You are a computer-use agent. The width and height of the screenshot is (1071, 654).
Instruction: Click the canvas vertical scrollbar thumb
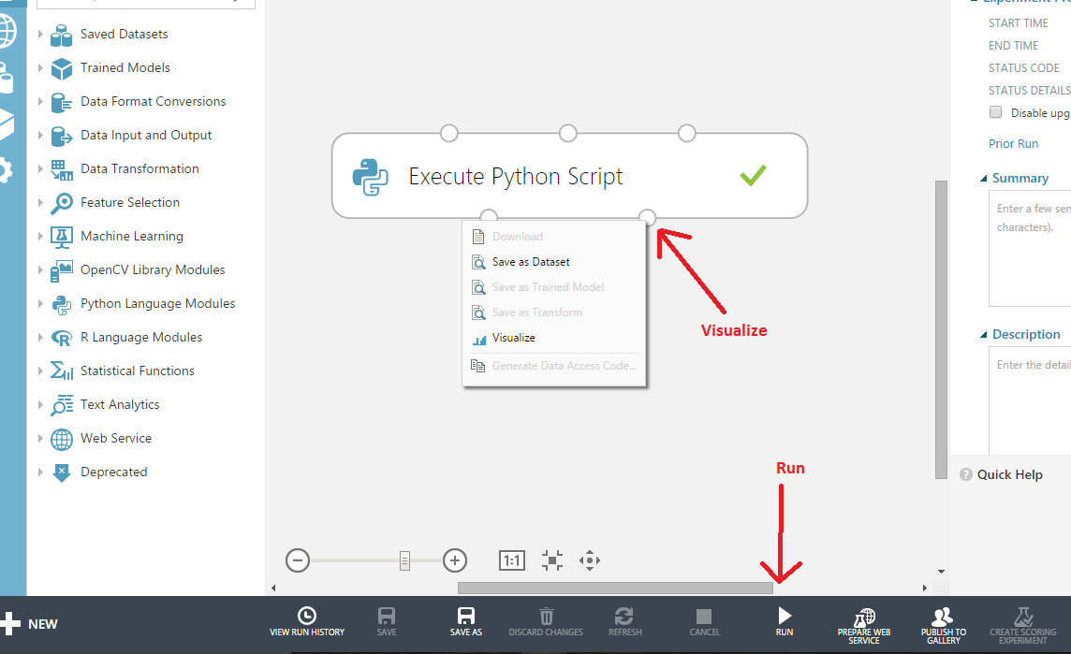coord(941,329)
